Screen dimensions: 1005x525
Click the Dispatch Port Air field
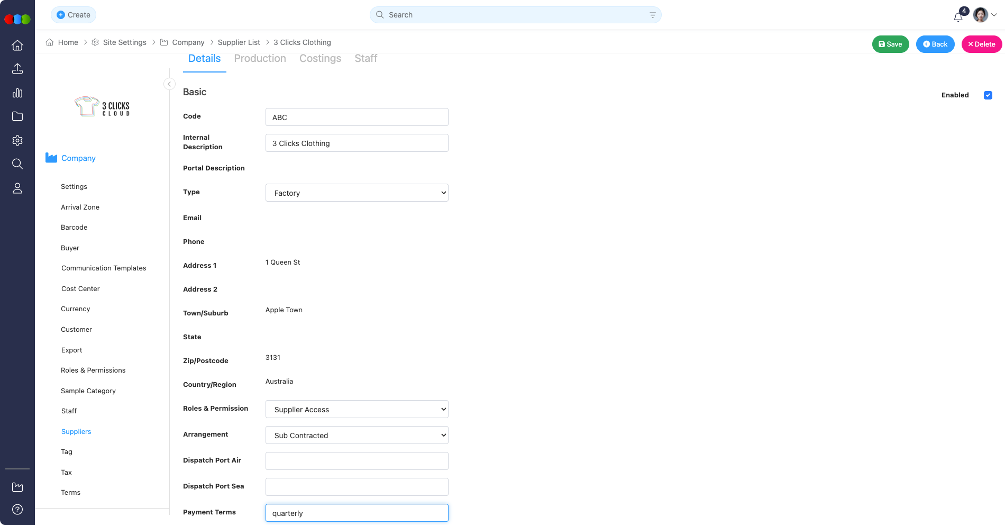pyautogui.click(x=357, y=461)
